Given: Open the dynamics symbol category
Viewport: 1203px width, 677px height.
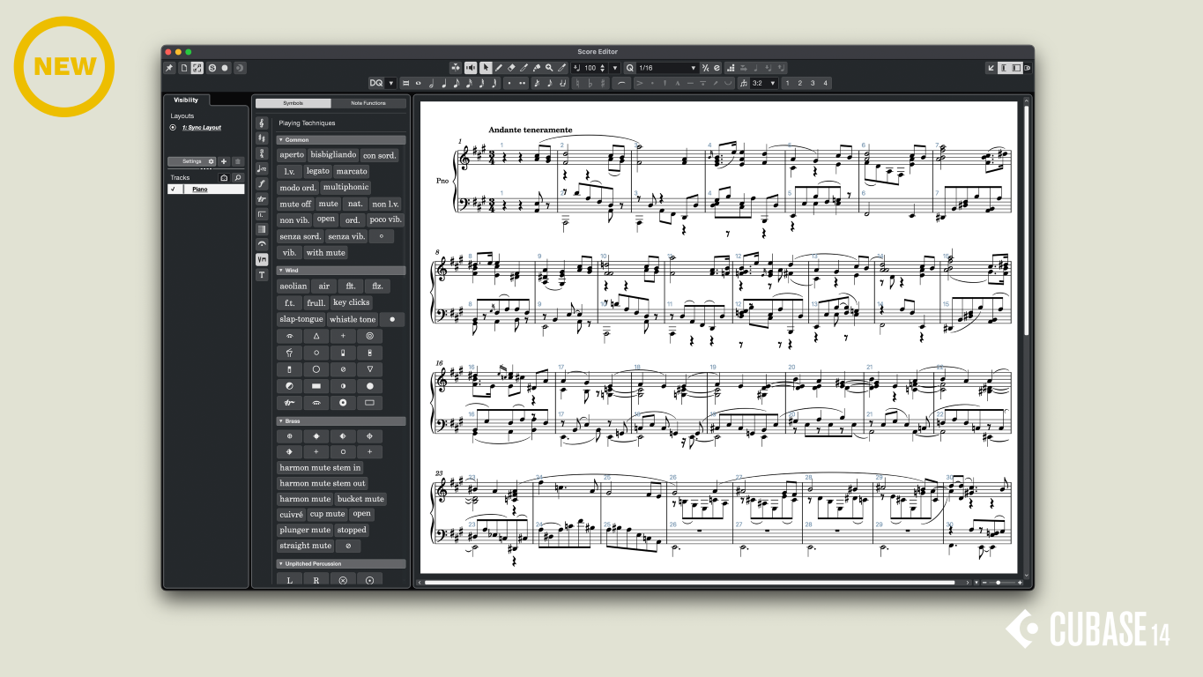Looking at the screenshot, I should point(262,183).
